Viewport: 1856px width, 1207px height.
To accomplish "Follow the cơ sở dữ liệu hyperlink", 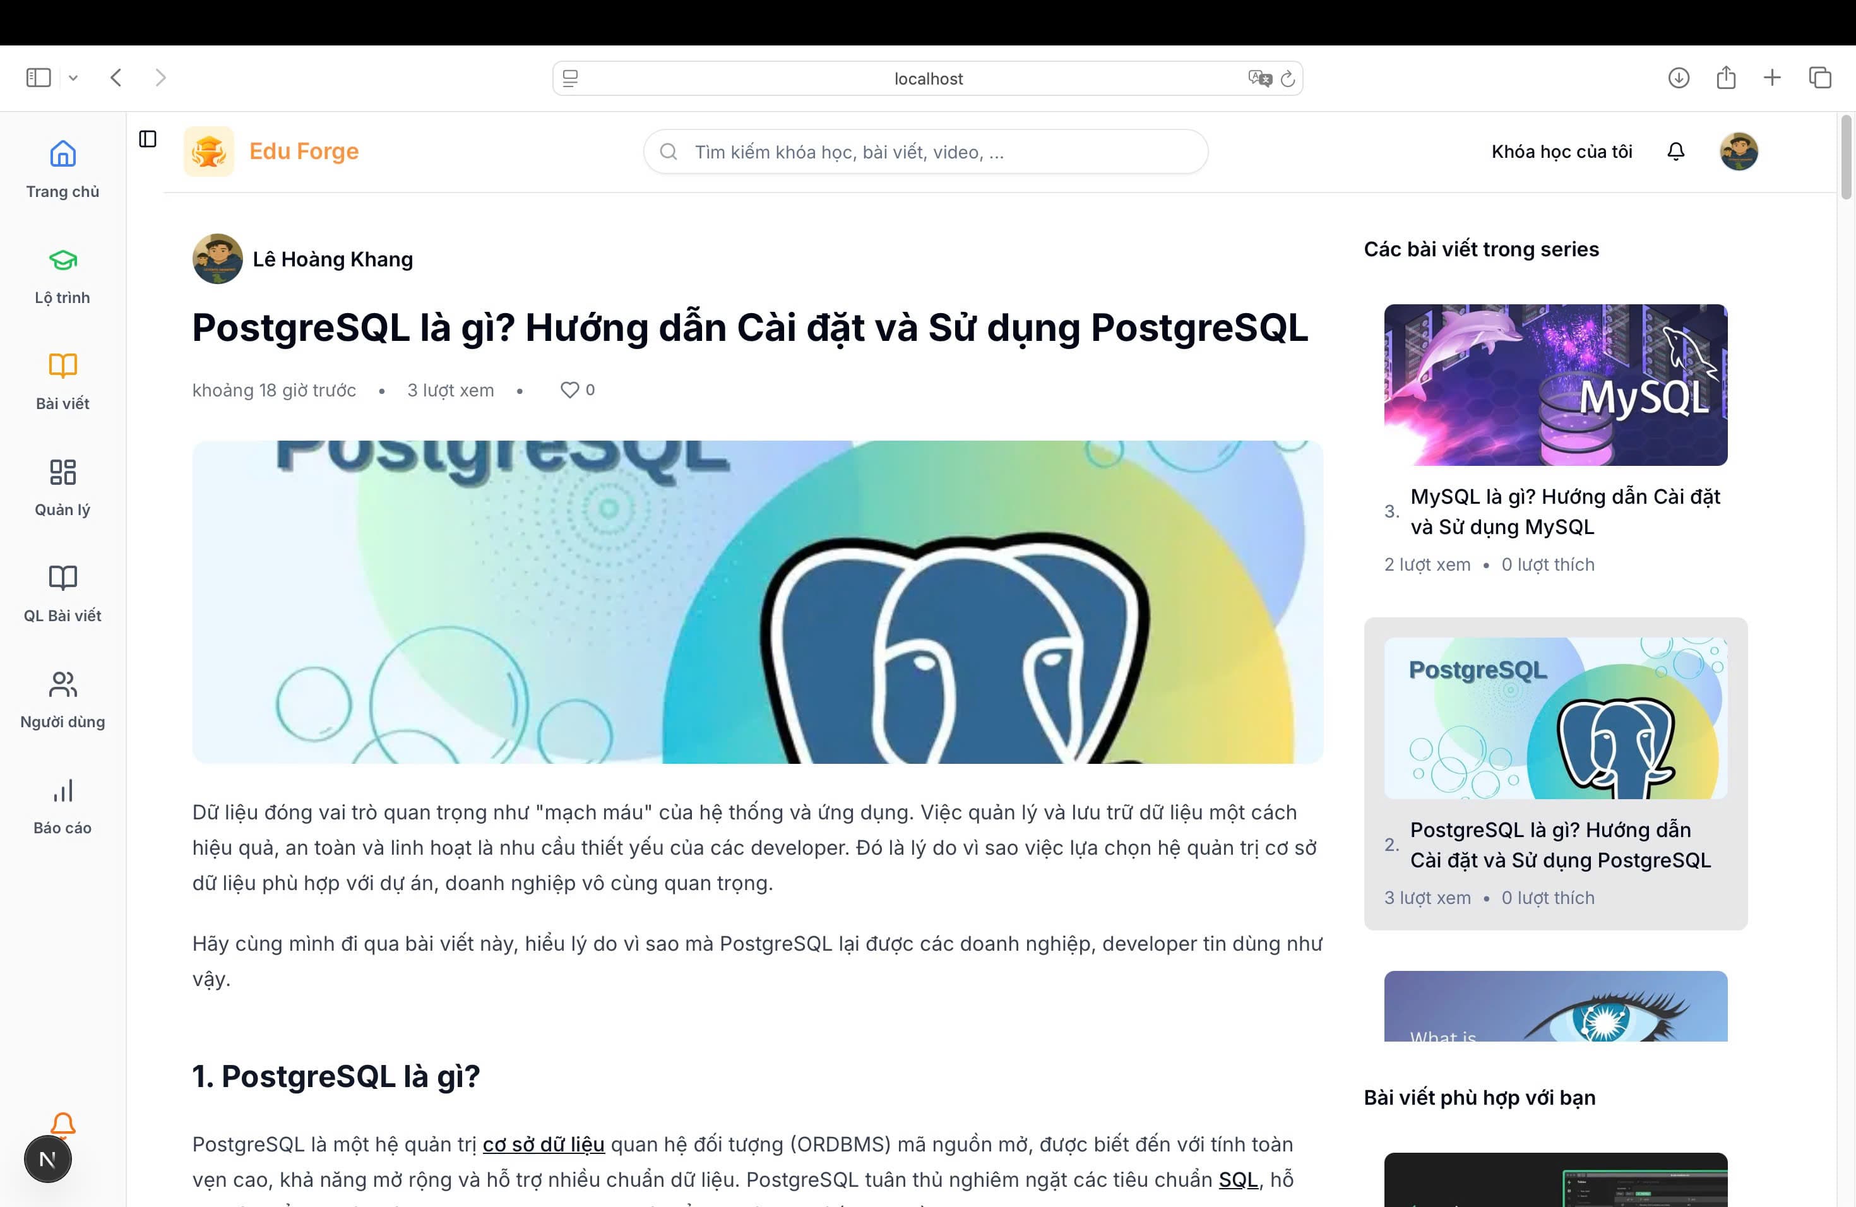I will [544, 1144].
